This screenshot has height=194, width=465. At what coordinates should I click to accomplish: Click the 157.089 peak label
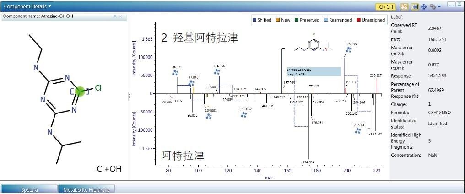pyautogui.click(x=289, y=83)
